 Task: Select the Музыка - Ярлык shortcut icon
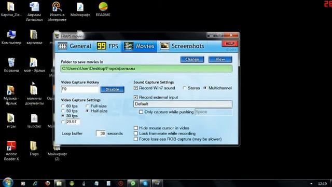point(10,90)
